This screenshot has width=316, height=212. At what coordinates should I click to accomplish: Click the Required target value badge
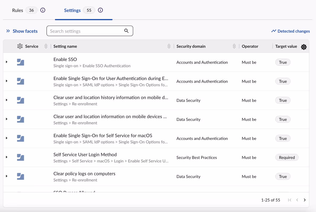[287, 157]
